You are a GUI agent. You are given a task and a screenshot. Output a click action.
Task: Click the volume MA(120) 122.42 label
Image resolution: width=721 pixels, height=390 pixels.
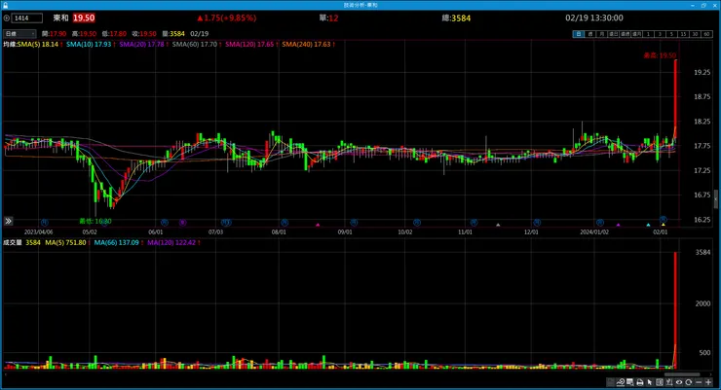pyautogui.click(x=173, y=242)
